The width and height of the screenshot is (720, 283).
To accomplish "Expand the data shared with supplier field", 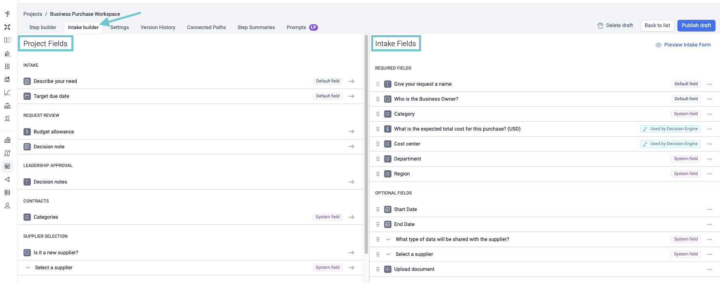I will coord(388,239).
